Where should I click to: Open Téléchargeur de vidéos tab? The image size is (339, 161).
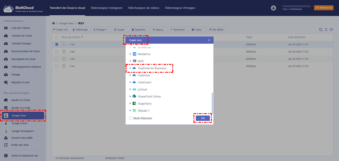(x=144, y=8)
